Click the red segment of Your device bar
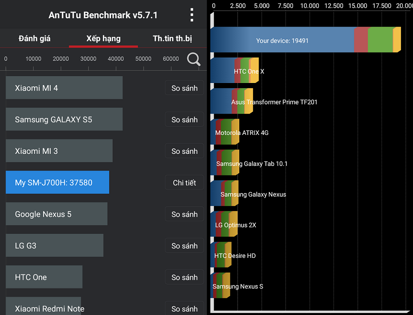 [361, 40]
